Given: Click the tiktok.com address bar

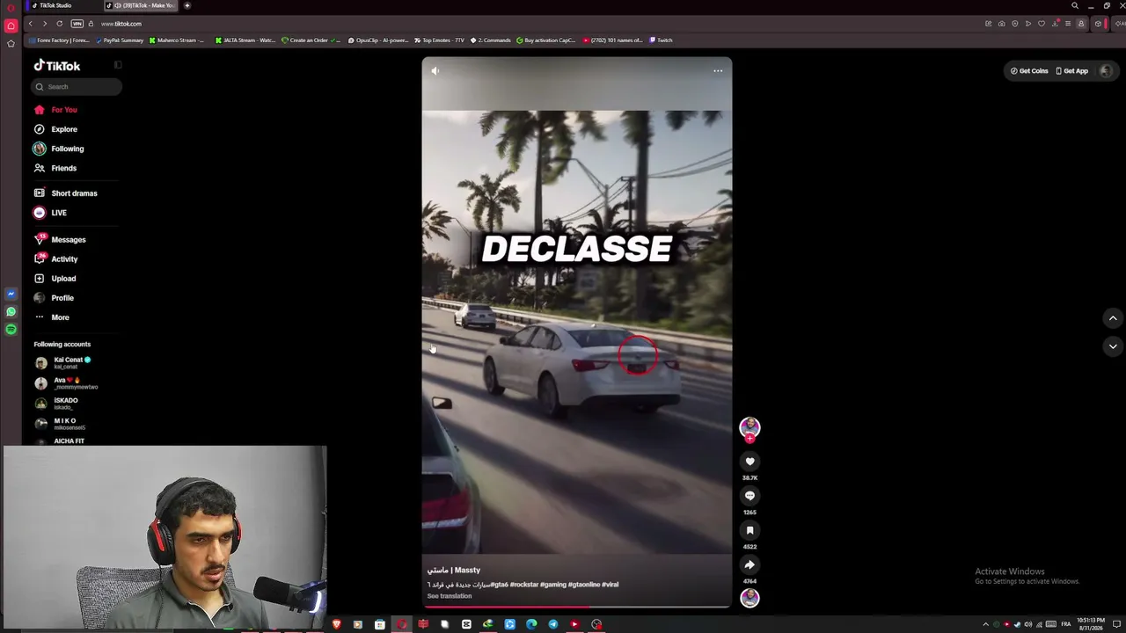Looking at the screenshot, I should [121, 24].
